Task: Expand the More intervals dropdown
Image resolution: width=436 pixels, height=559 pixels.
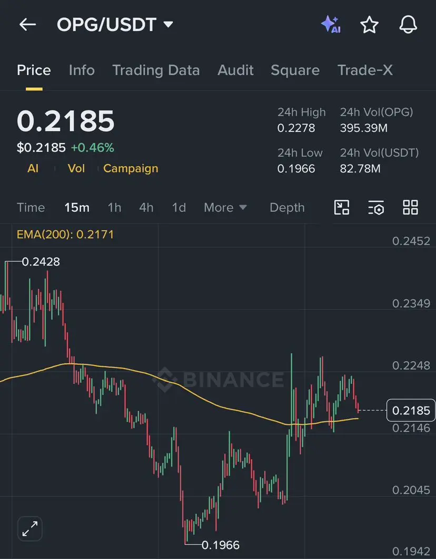Action: click(x=225, y=208)
